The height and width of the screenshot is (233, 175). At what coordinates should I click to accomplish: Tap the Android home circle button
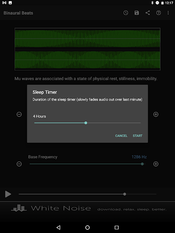coord(87,228)
